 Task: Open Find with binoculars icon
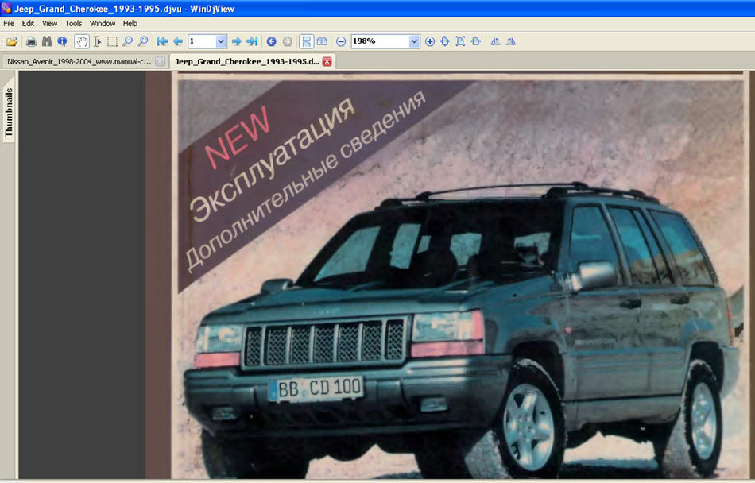point(47,42)
